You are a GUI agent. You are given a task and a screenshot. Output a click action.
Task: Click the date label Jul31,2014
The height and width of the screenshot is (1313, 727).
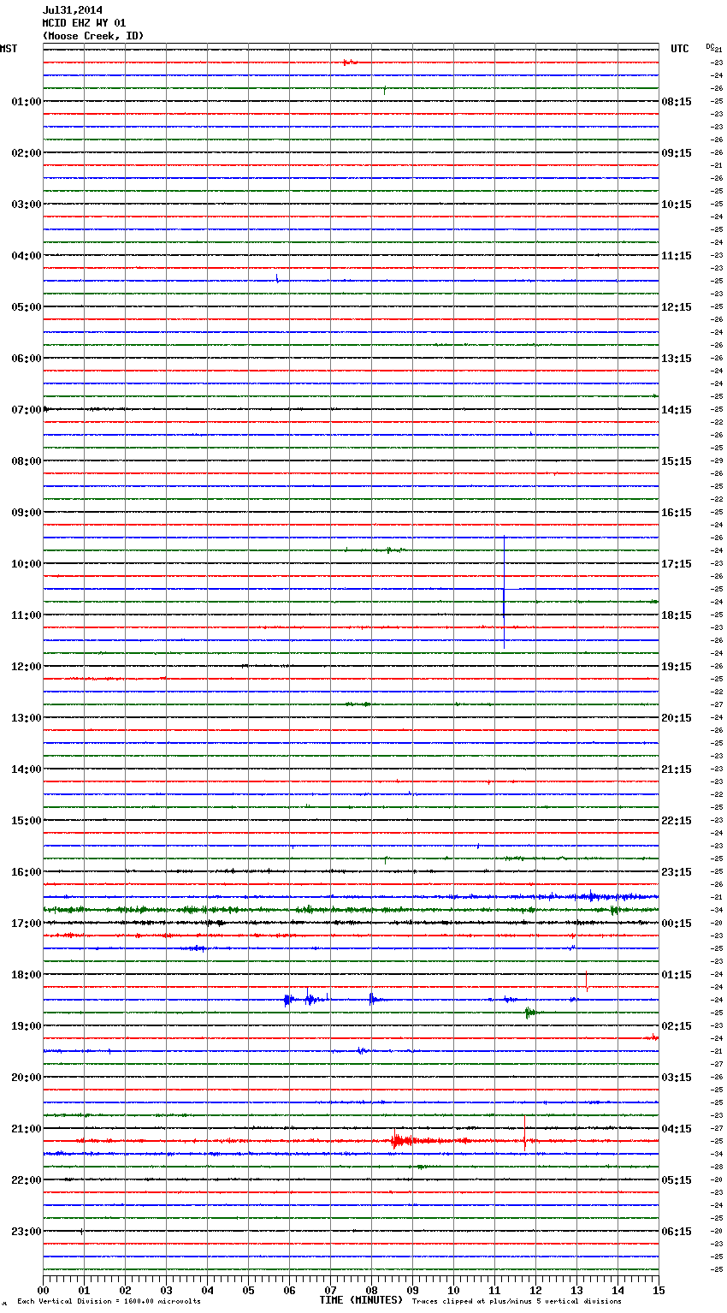coord(73,10)
